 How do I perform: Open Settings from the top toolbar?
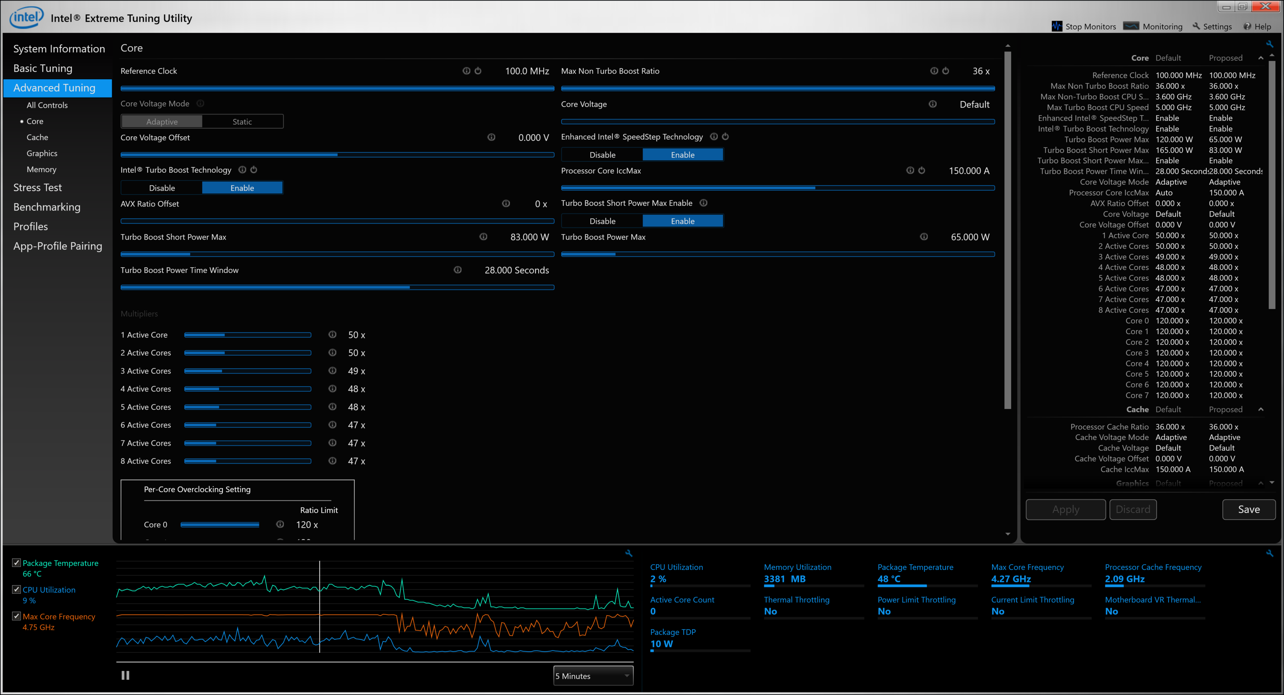point(1212,26)
